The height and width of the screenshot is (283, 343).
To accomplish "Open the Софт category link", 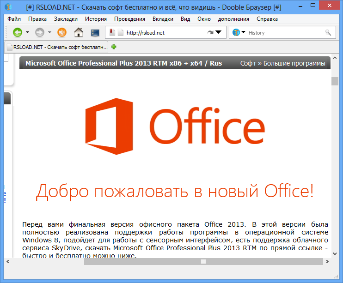I will pyautogui.click(x=248, y=63).
